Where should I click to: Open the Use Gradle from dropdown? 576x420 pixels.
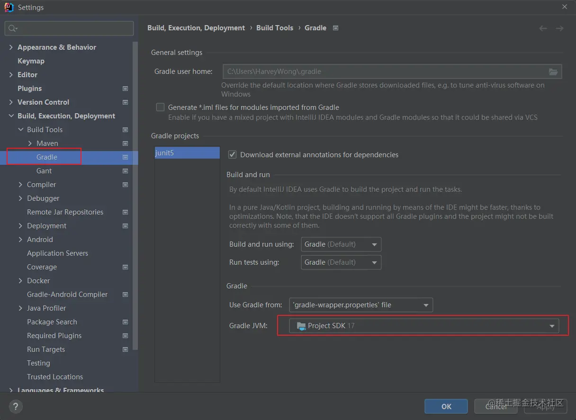360,305
